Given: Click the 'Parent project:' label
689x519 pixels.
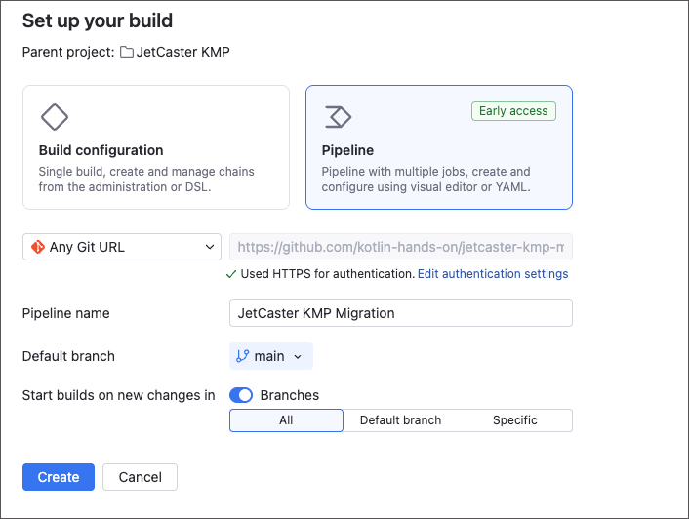Looking at the screenshot, I should pyautogui.click(x=68, y=52).
